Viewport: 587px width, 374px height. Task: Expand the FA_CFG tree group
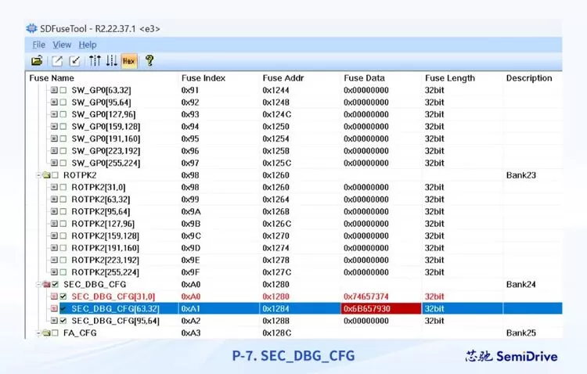38,333
